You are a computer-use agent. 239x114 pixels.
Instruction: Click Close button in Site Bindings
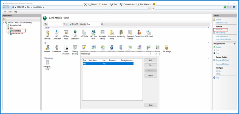pyautogui.click(x=151, y=105)
